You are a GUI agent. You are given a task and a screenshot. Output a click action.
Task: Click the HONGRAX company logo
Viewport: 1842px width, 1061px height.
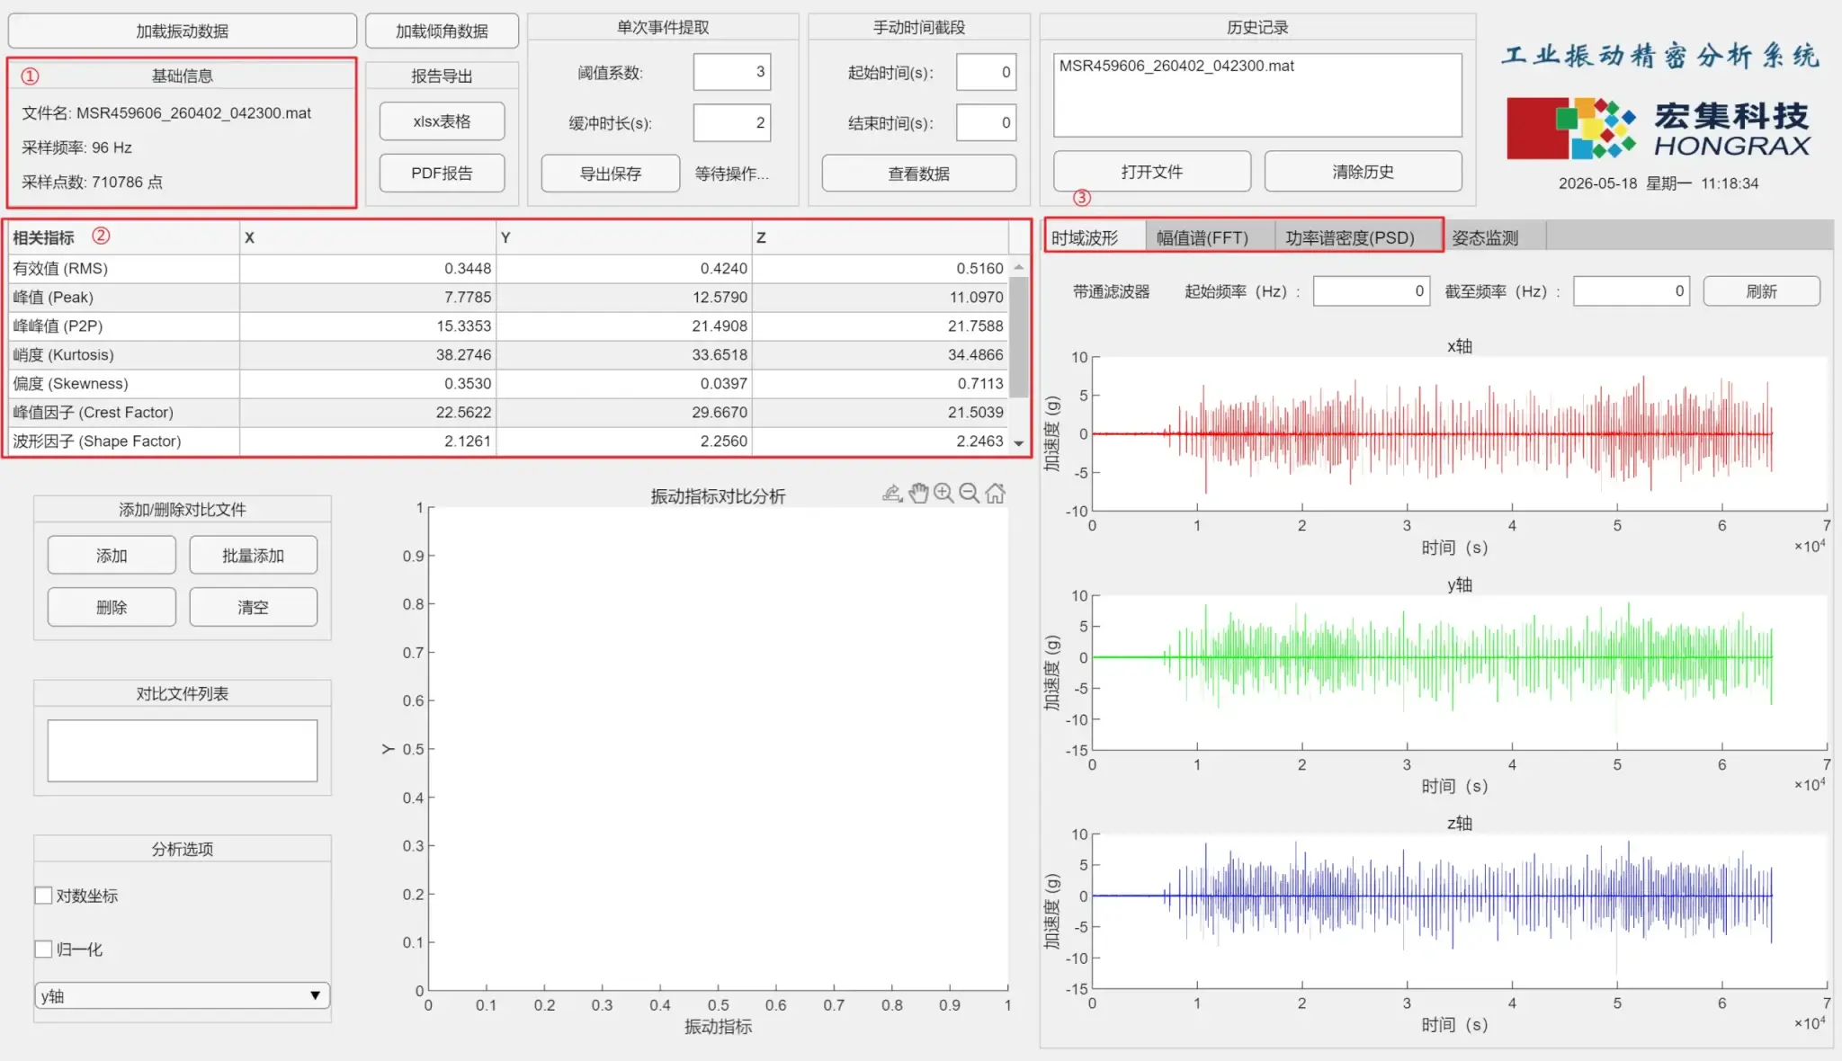[x=1658, y=129]
